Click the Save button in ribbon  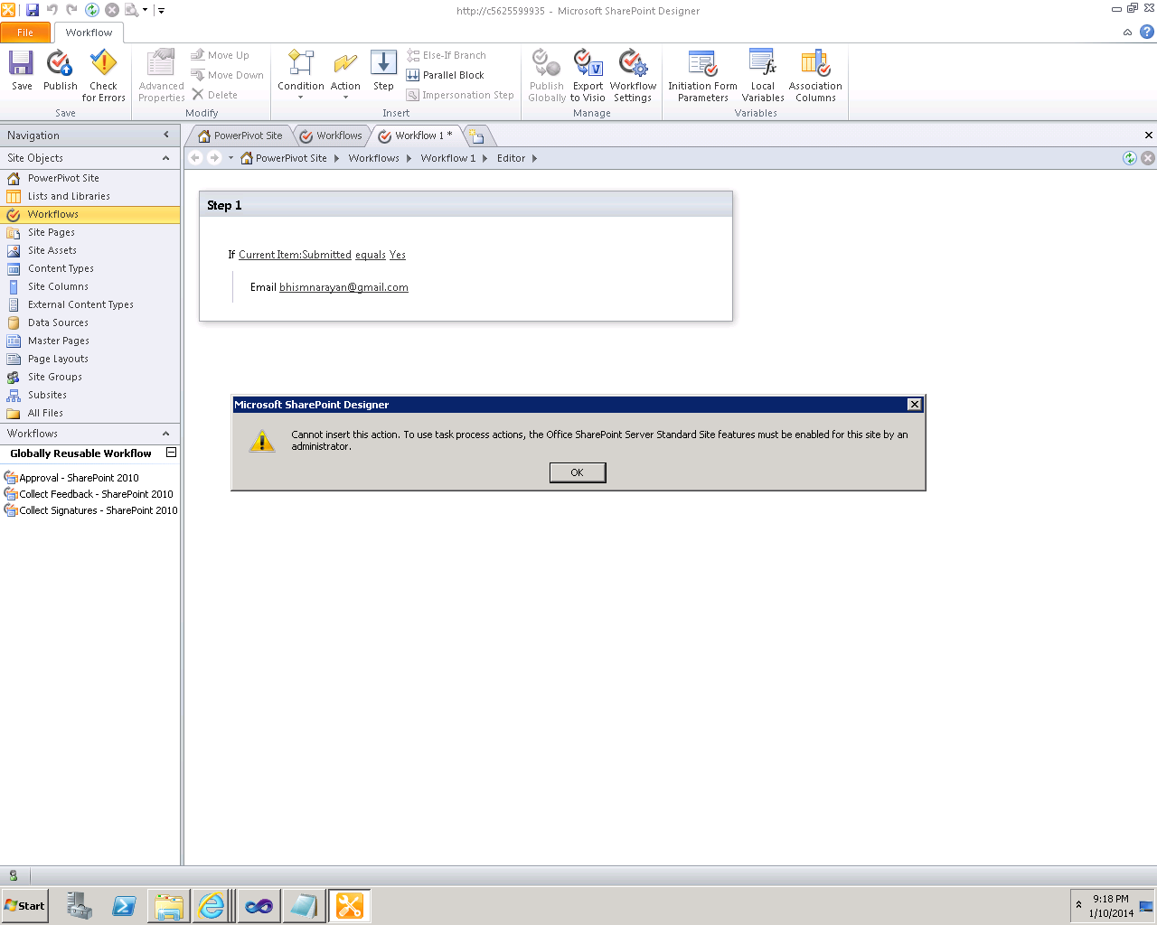(22, 70)
